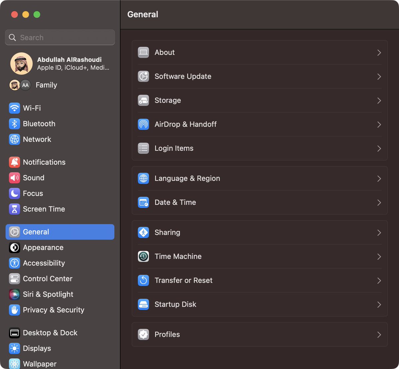Open Bluetooth settings from sidebar label
399x369 pixels.
click(x=39, y=124)
